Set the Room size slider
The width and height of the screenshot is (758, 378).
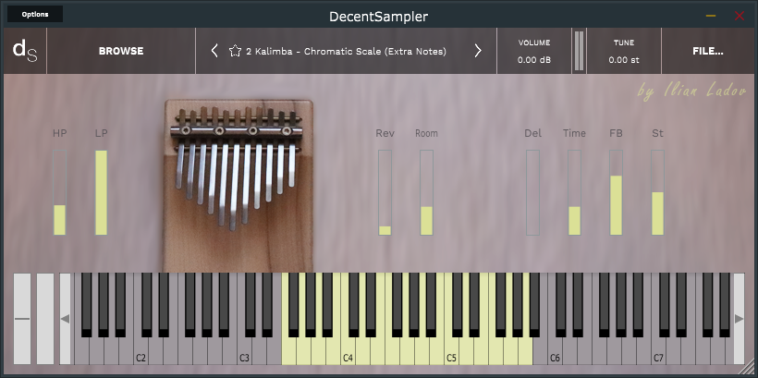[x=426, y=192]
